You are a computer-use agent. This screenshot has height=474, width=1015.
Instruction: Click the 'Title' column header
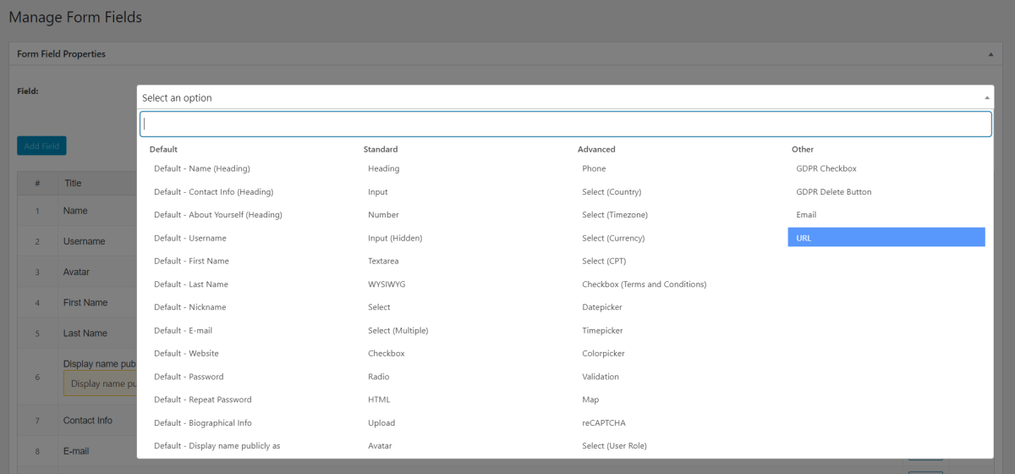(x=73, y=183)
